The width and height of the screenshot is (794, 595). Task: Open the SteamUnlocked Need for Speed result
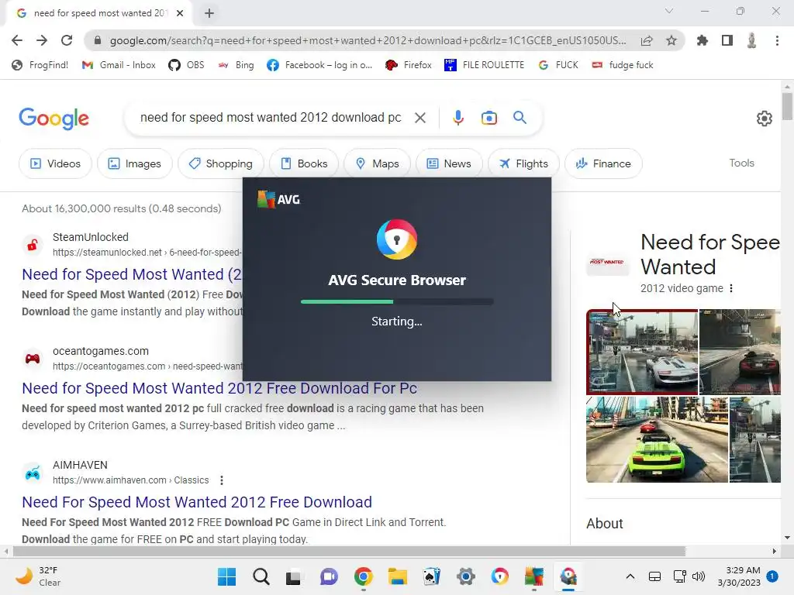pyautogui.click(x=132, y=274)
